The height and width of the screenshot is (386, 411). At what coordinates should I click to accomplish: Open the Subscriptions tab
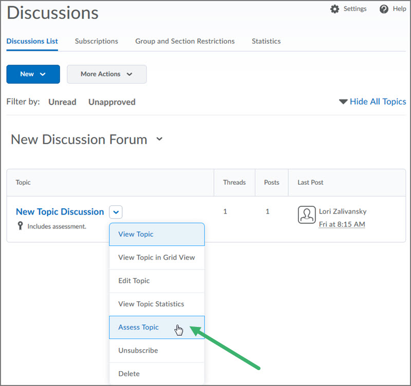click(97, 41)
